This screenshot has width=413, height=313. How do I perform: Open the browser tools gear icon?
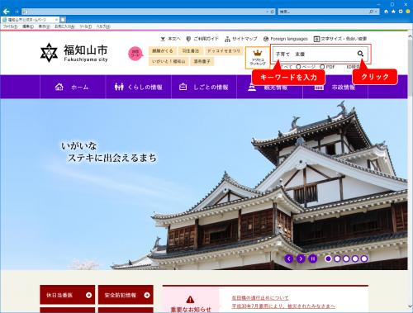coord(401,12)
